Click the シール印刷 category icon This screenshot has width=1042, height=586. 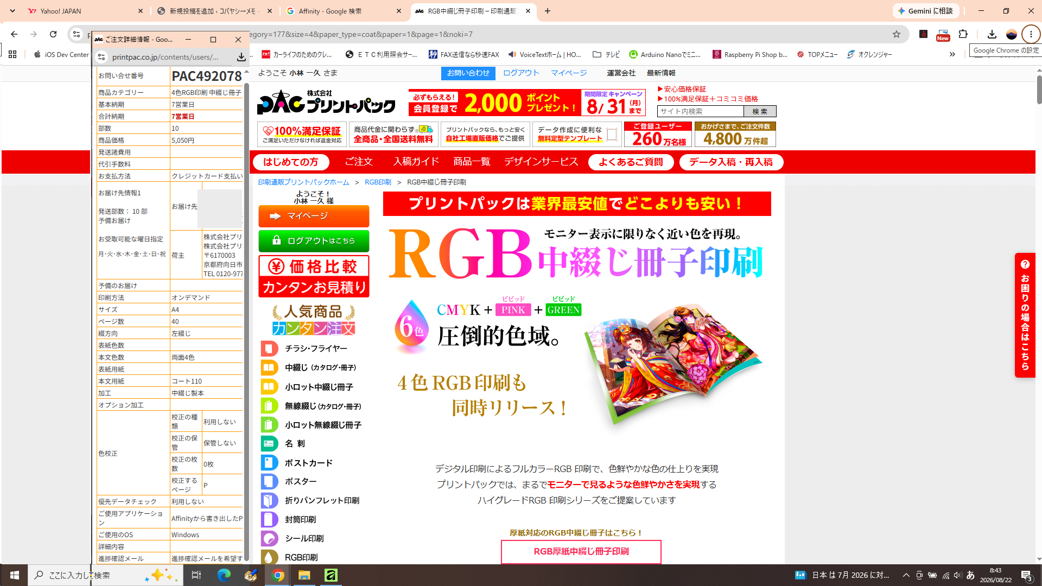269,538
